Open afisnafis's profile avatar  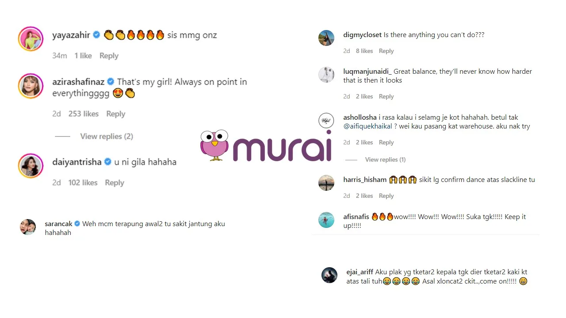click(x=326, y=220)
